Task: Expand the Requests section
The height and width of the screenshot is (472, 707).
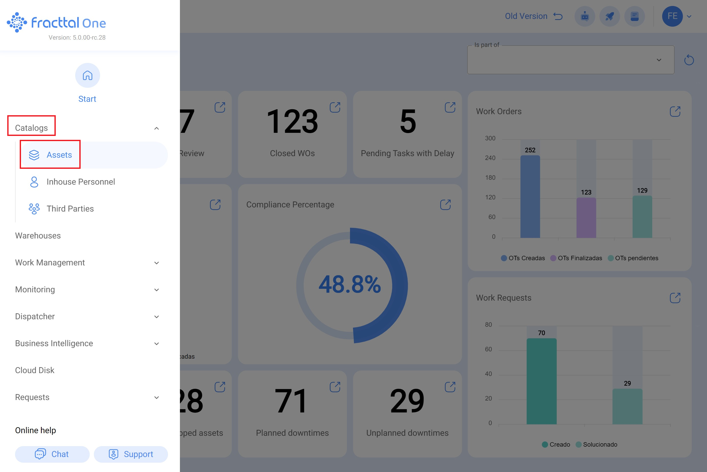Action: (87, 397)
